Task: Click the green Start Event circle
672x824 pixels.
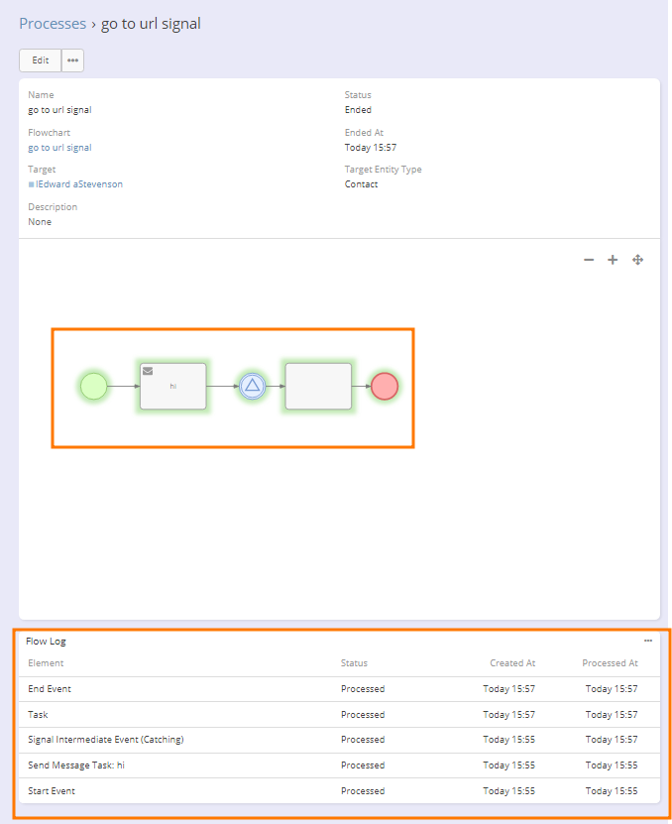Action: pos(93,386)
